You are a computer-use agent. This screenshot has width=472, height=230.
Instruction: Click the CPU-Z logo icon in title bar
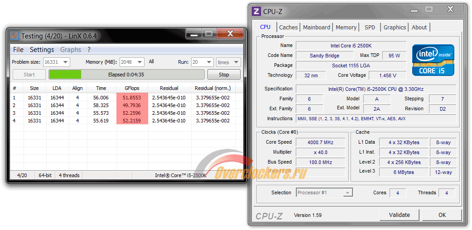(256, 11)
